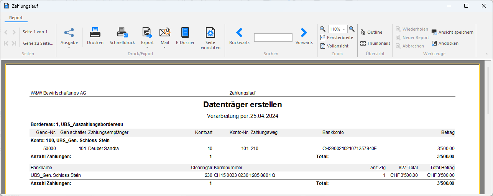
Task: Click 'Kontoart' column header
Action: point(204,132)
